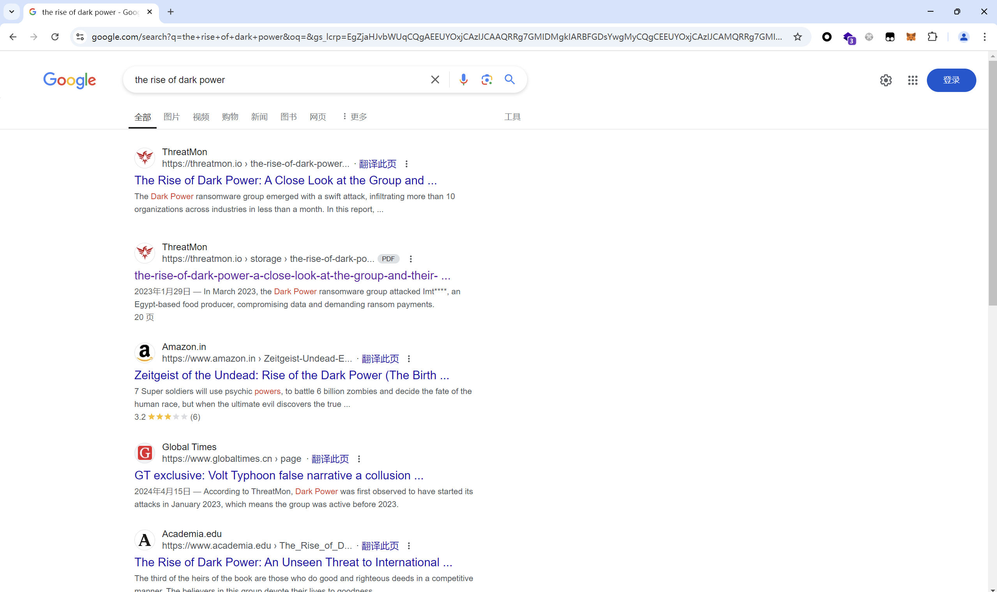Open the Google apps grid

coord(912,80)
